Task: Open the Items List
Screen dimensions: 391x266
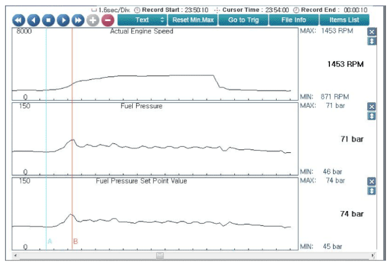Action: point(344,20)
